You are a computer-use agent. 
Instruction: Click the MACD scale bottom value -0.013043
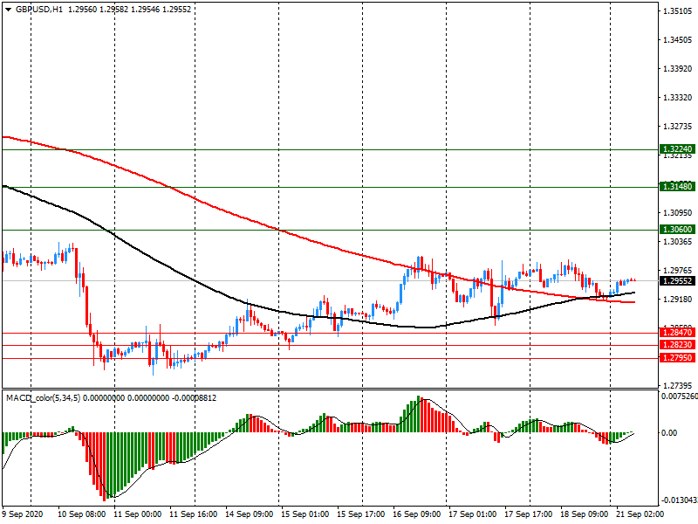[680, 500]
